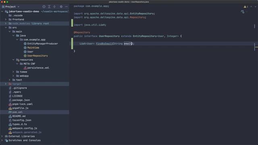Select UserRepository in project tree

pyautogui.click(x=37, y=56)
